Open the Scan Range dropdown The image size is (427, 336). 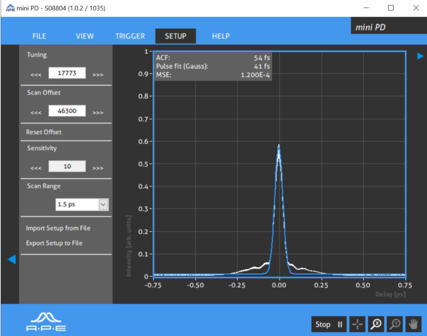coord(103,204)
